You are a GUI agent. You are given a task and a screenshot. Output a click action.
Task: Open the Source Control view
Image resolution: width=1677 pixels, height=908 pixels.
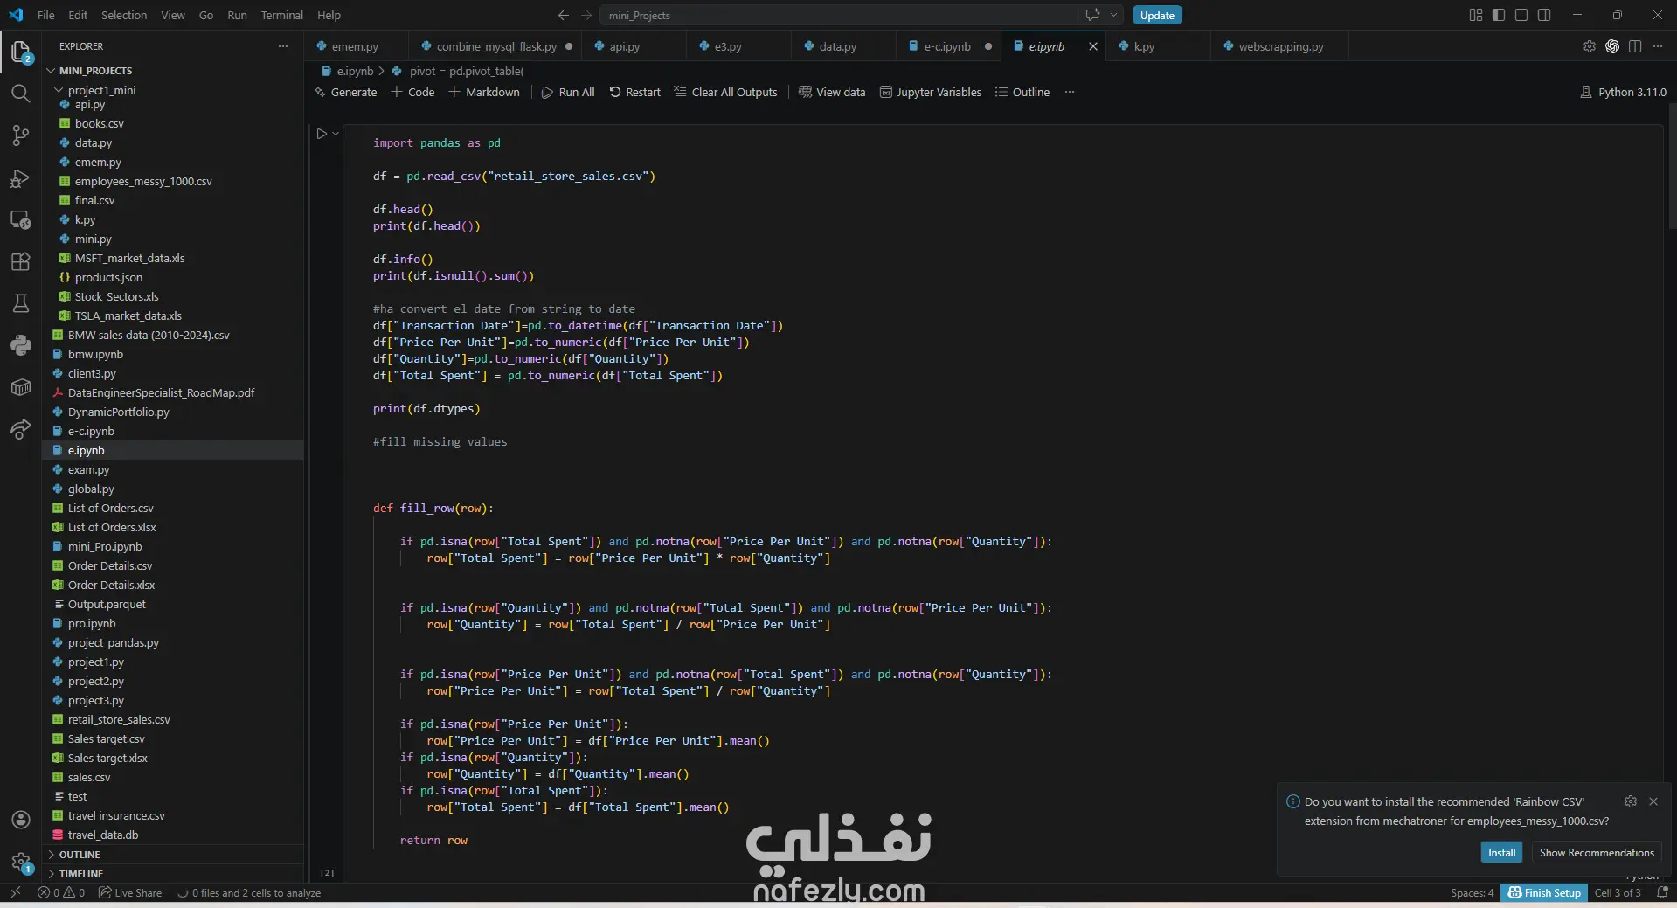tap(21, 135)
